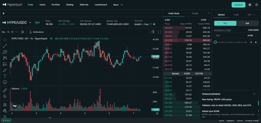Viewport: 261px width, 123px height.
Task: Open HYPE size unit dropdown
Action: (252, 36)
